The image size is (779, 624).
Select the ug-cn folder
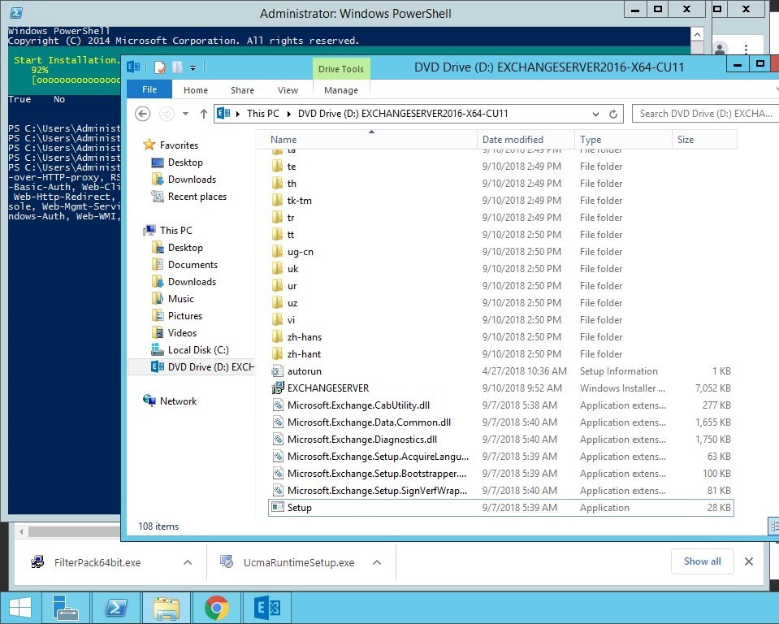500,251
